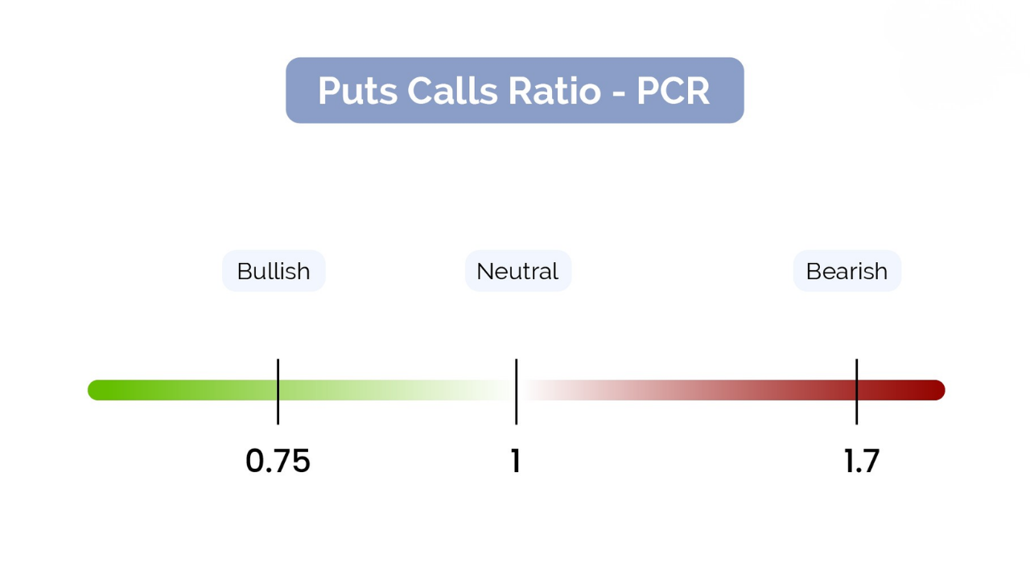1030x579 pixels.
Task: Click the bar where it crosses the 0.75 marker
Action: (x=278, y=390)
